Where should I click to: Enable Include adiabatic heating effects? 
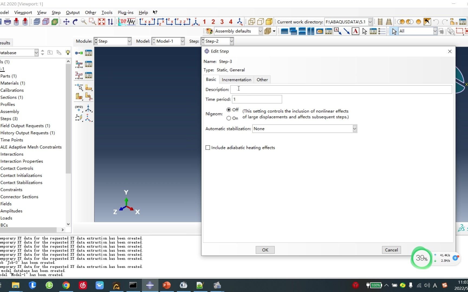(x=208, y=148)
